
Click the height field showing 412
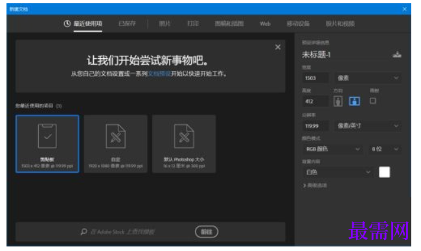316,102
